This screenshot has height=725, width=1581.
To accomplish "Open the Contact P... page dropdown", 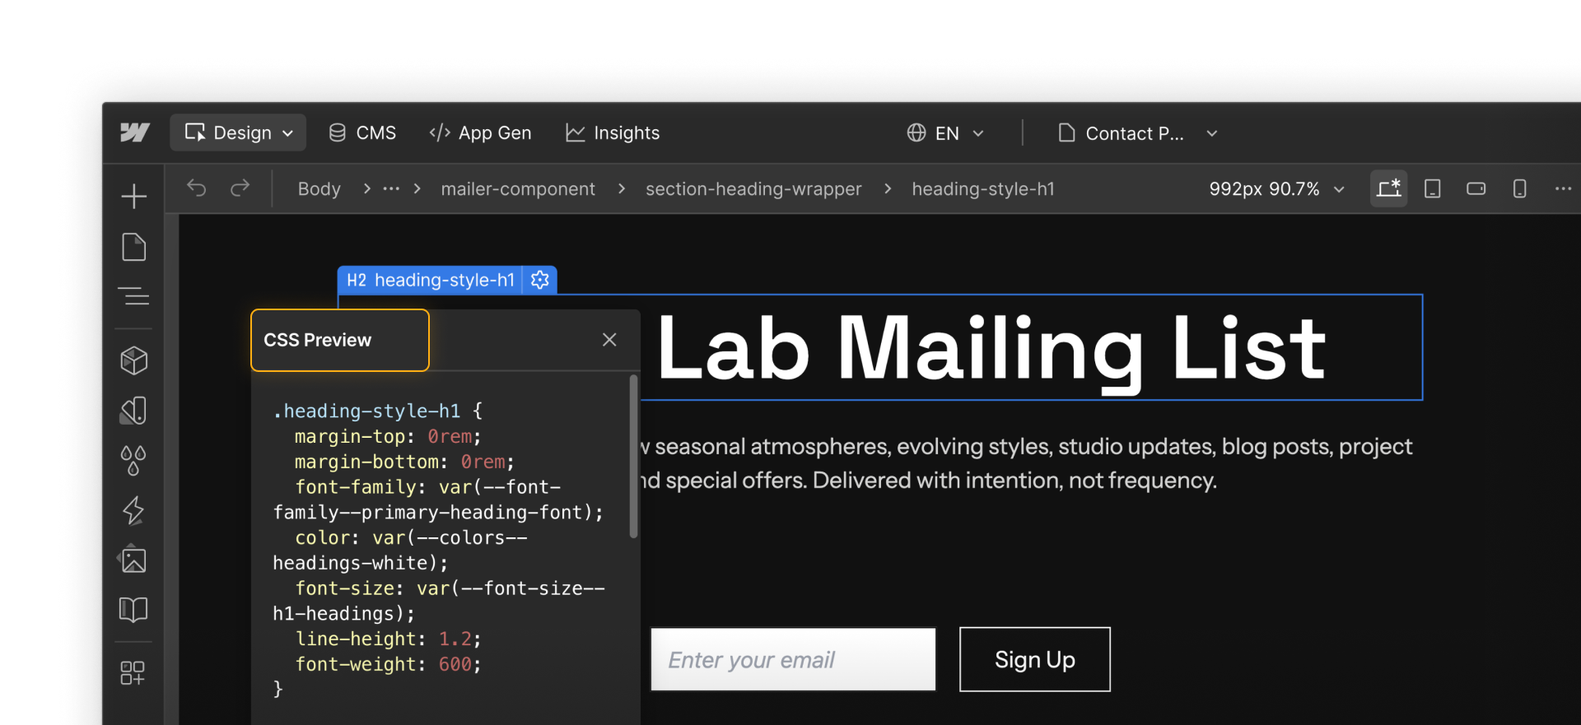I will coord(1137,133).
